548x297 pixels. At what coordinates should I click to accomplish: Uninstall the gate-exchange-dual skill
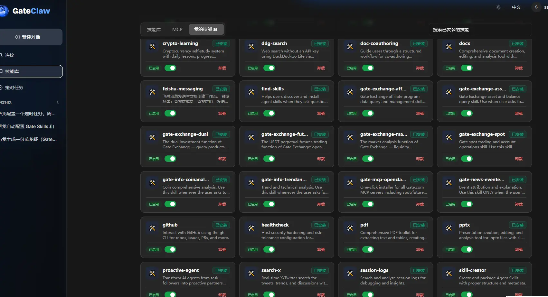[x=222, y=159]
